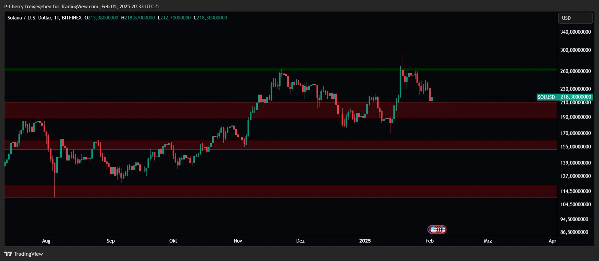Viewport: 599px width, 261px height.
Task: Click the 2025 label on time axis
Action: pos(365,241)
